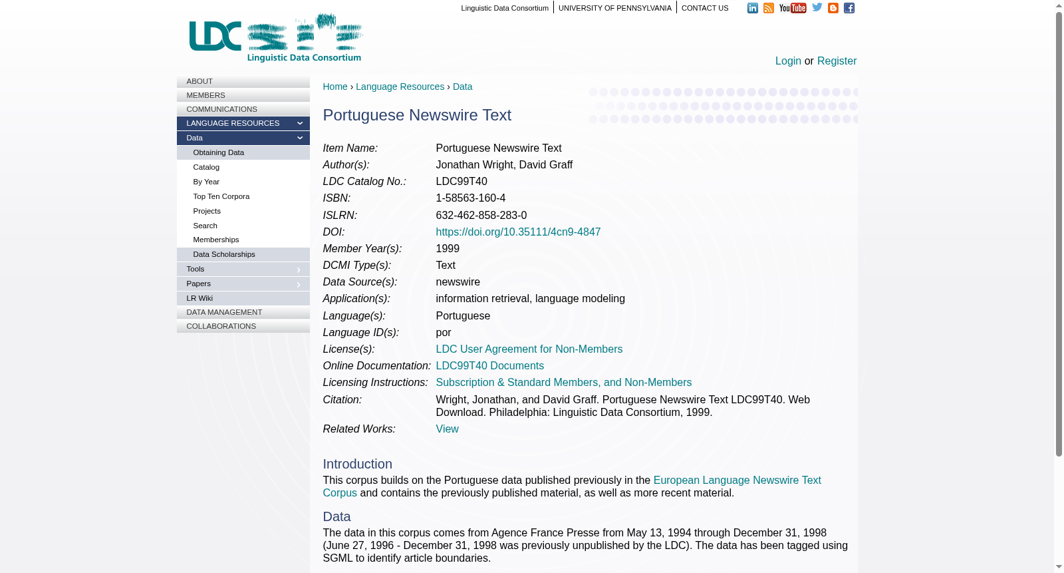Viewport: 1064px width, 573px height.
Task: Go to Language Resources breadcrumb
Action: 400,87
